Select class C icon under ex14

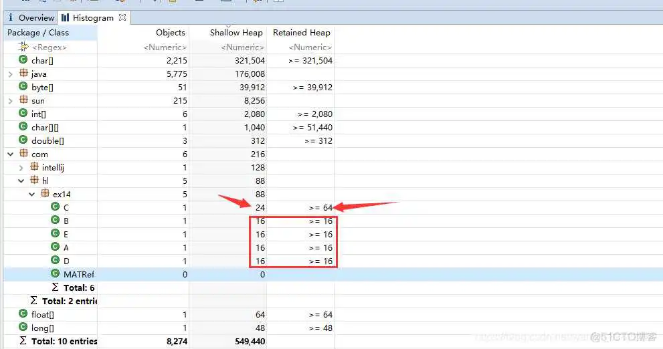56,207
